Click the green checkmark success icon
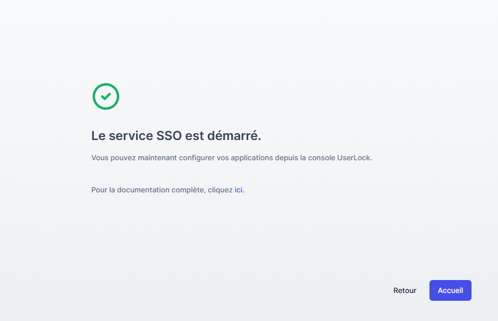 106,96
